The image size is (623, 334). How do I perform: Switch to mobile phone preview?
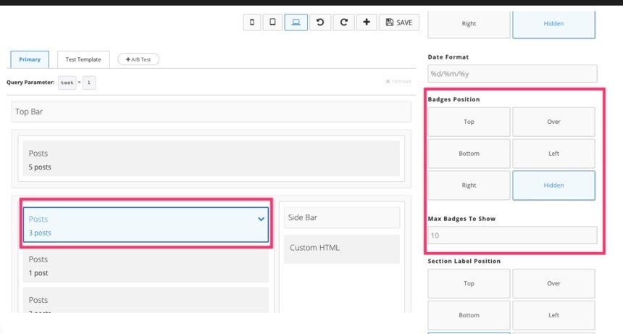251,22
